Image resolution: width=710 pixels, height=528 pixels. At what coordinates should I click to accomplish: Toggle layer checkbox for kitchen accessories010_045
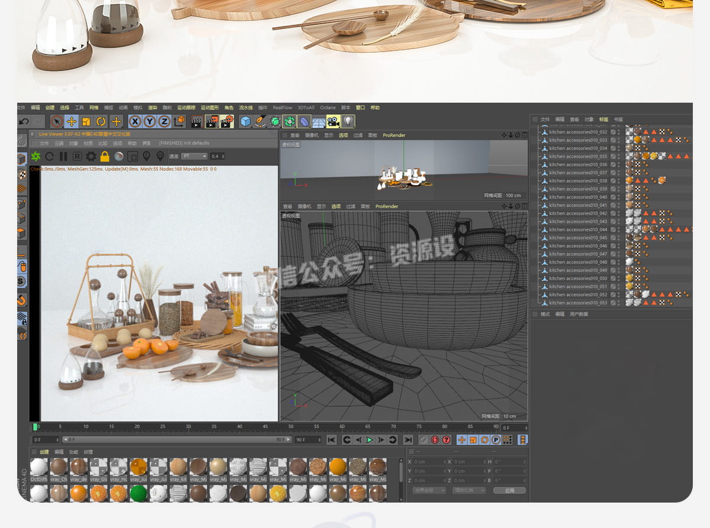[613, 238]
